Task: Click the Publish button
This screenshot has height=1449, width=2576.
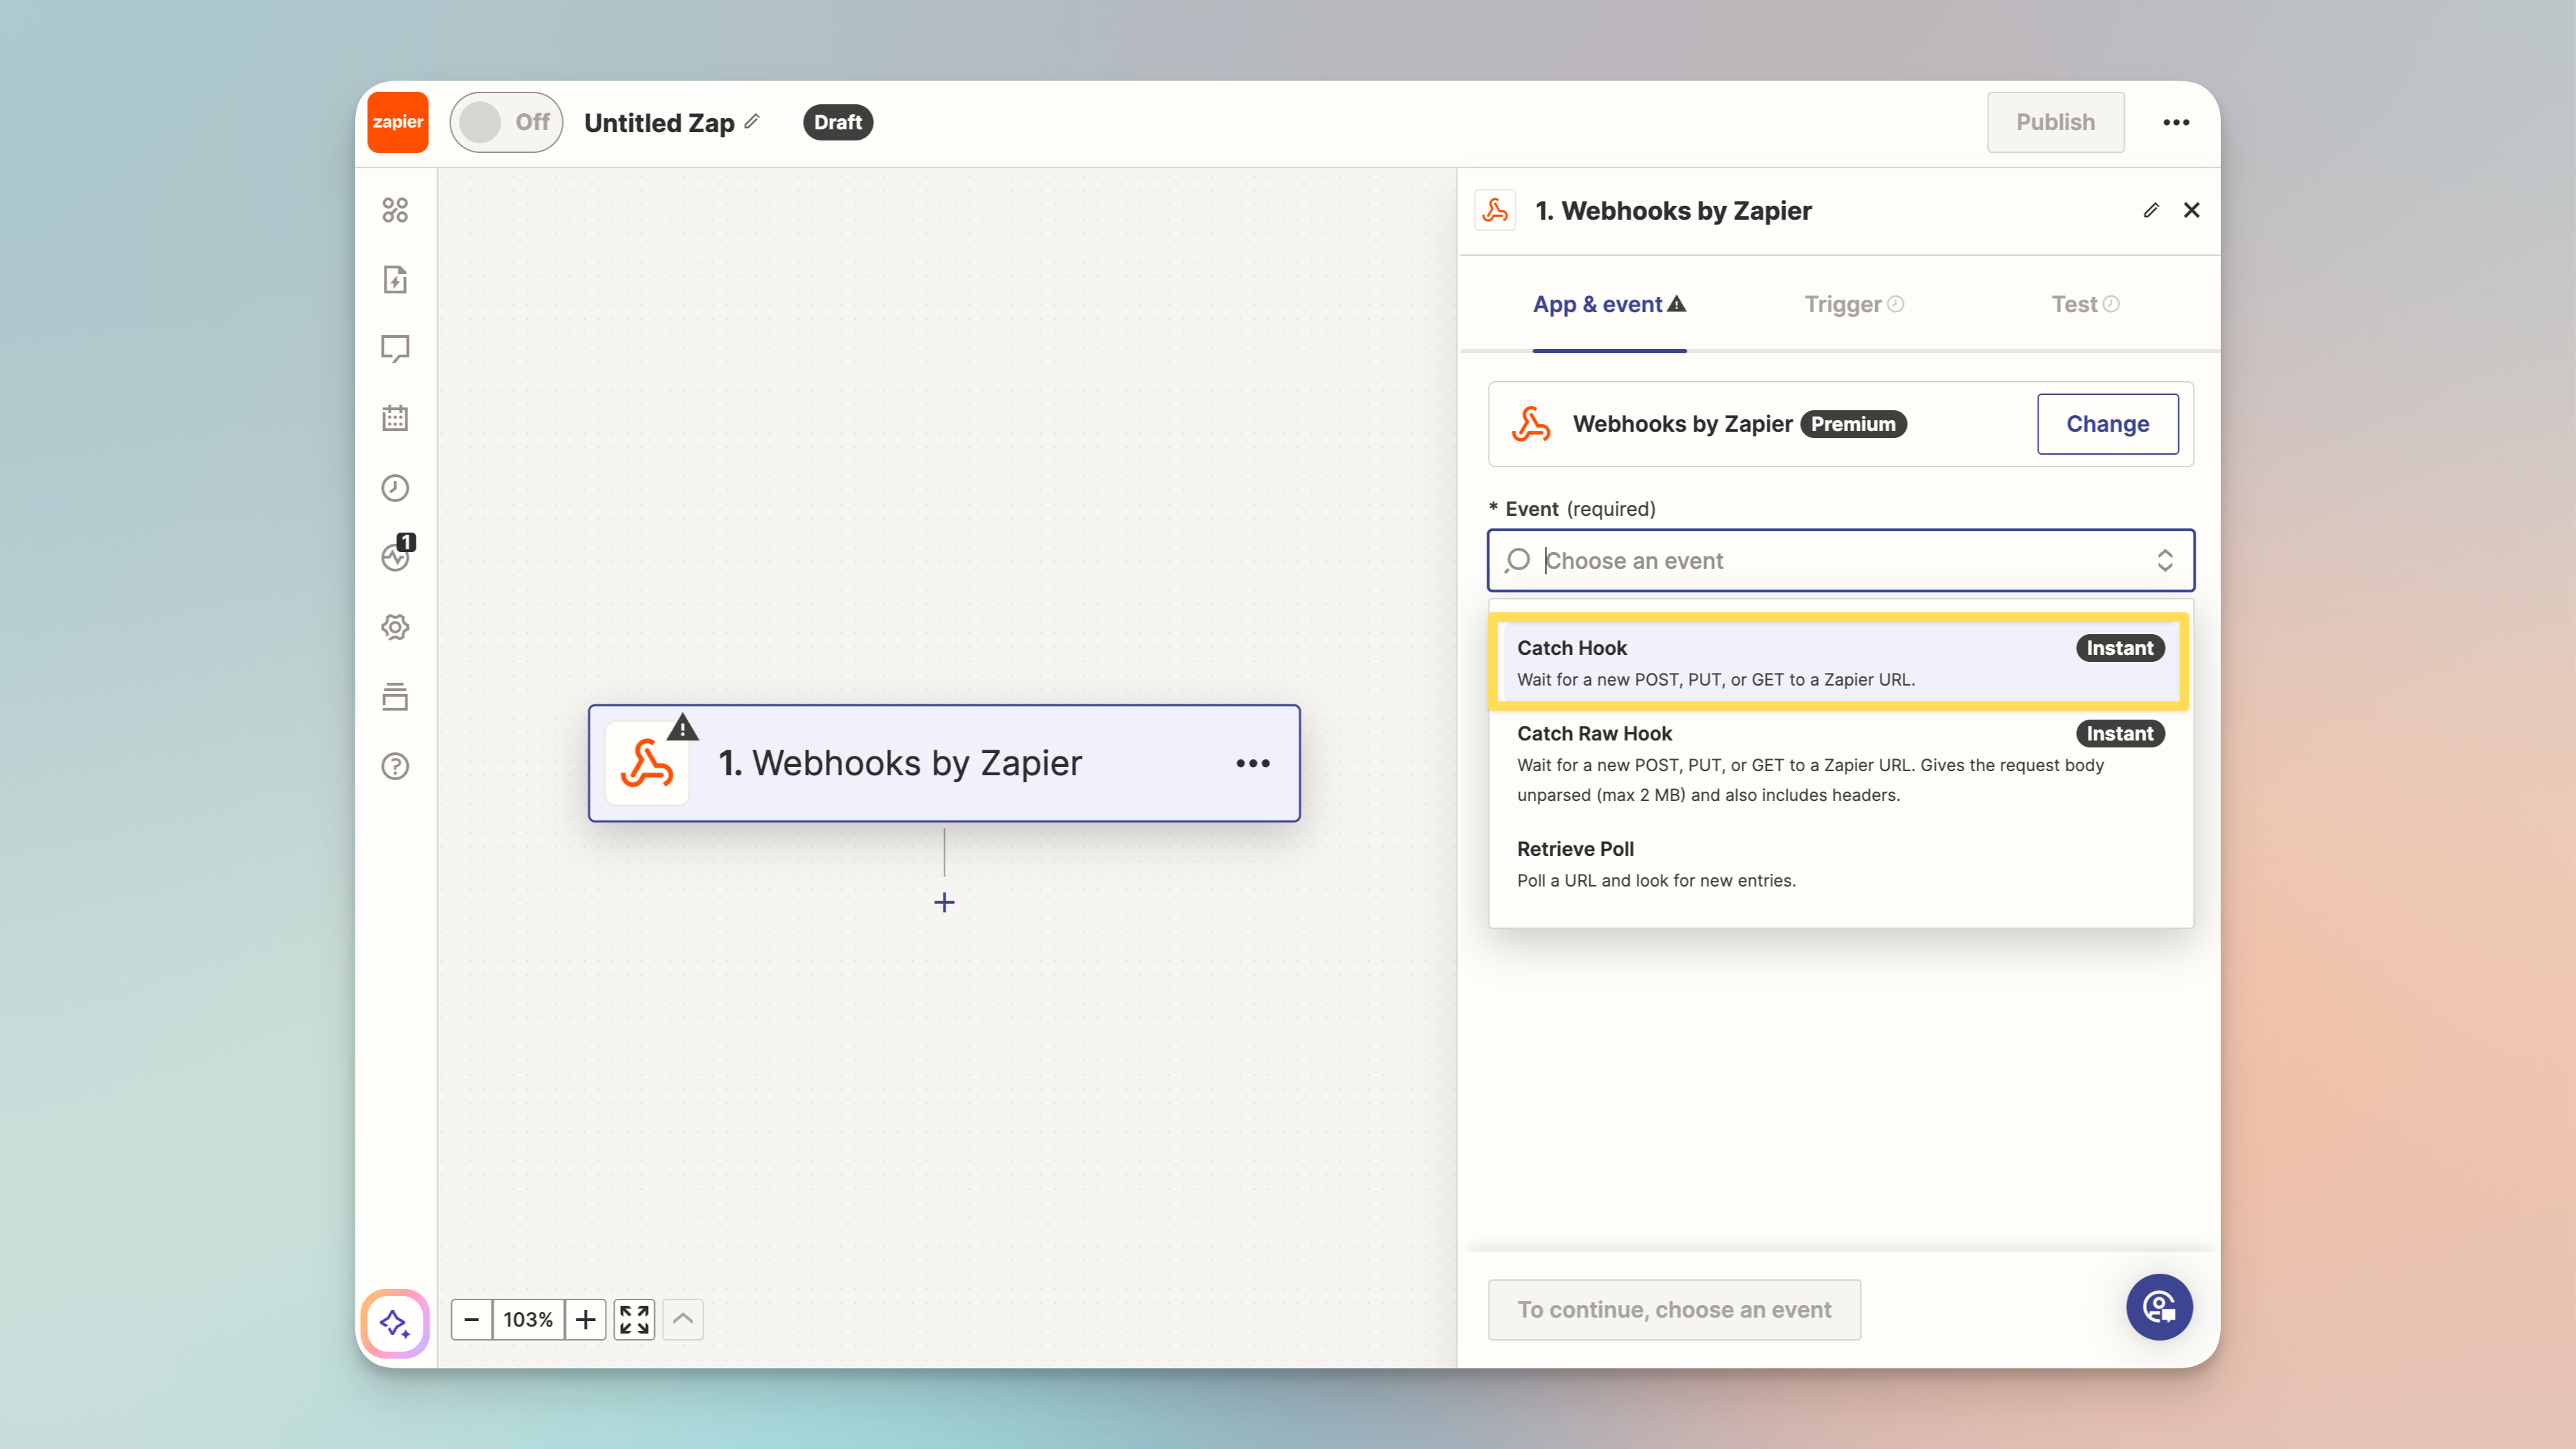Action: tap(2055, 122)
